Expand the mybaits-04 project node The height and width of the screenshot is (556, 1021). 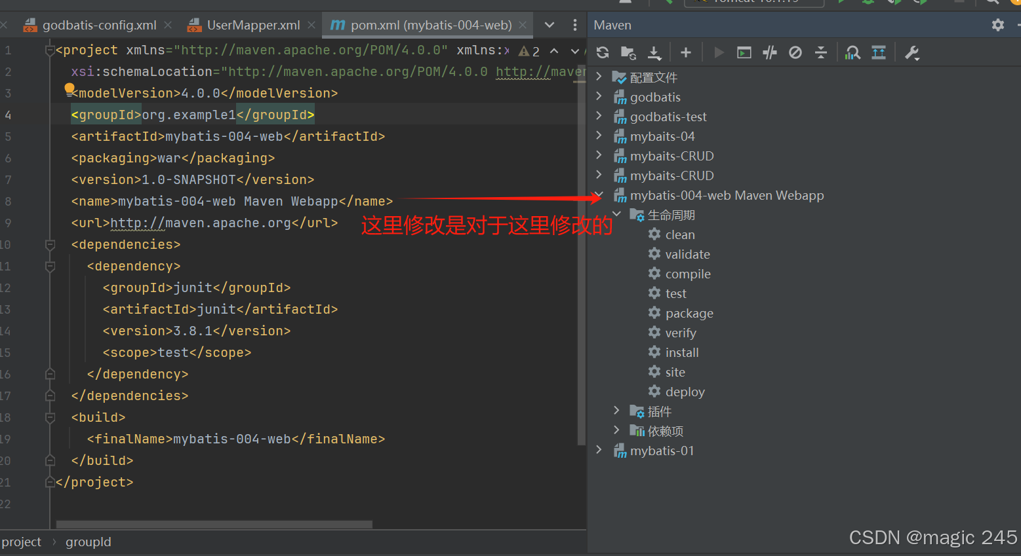click(599, 136)
